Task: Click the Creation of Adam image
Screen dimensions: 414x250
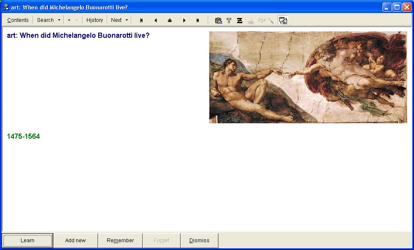Action: (308, 77)
